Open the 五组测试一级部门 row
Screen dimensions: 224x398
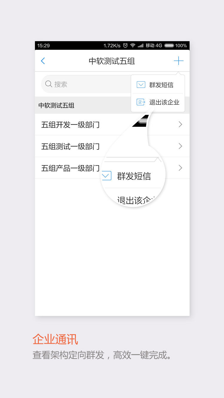point(112,146)
